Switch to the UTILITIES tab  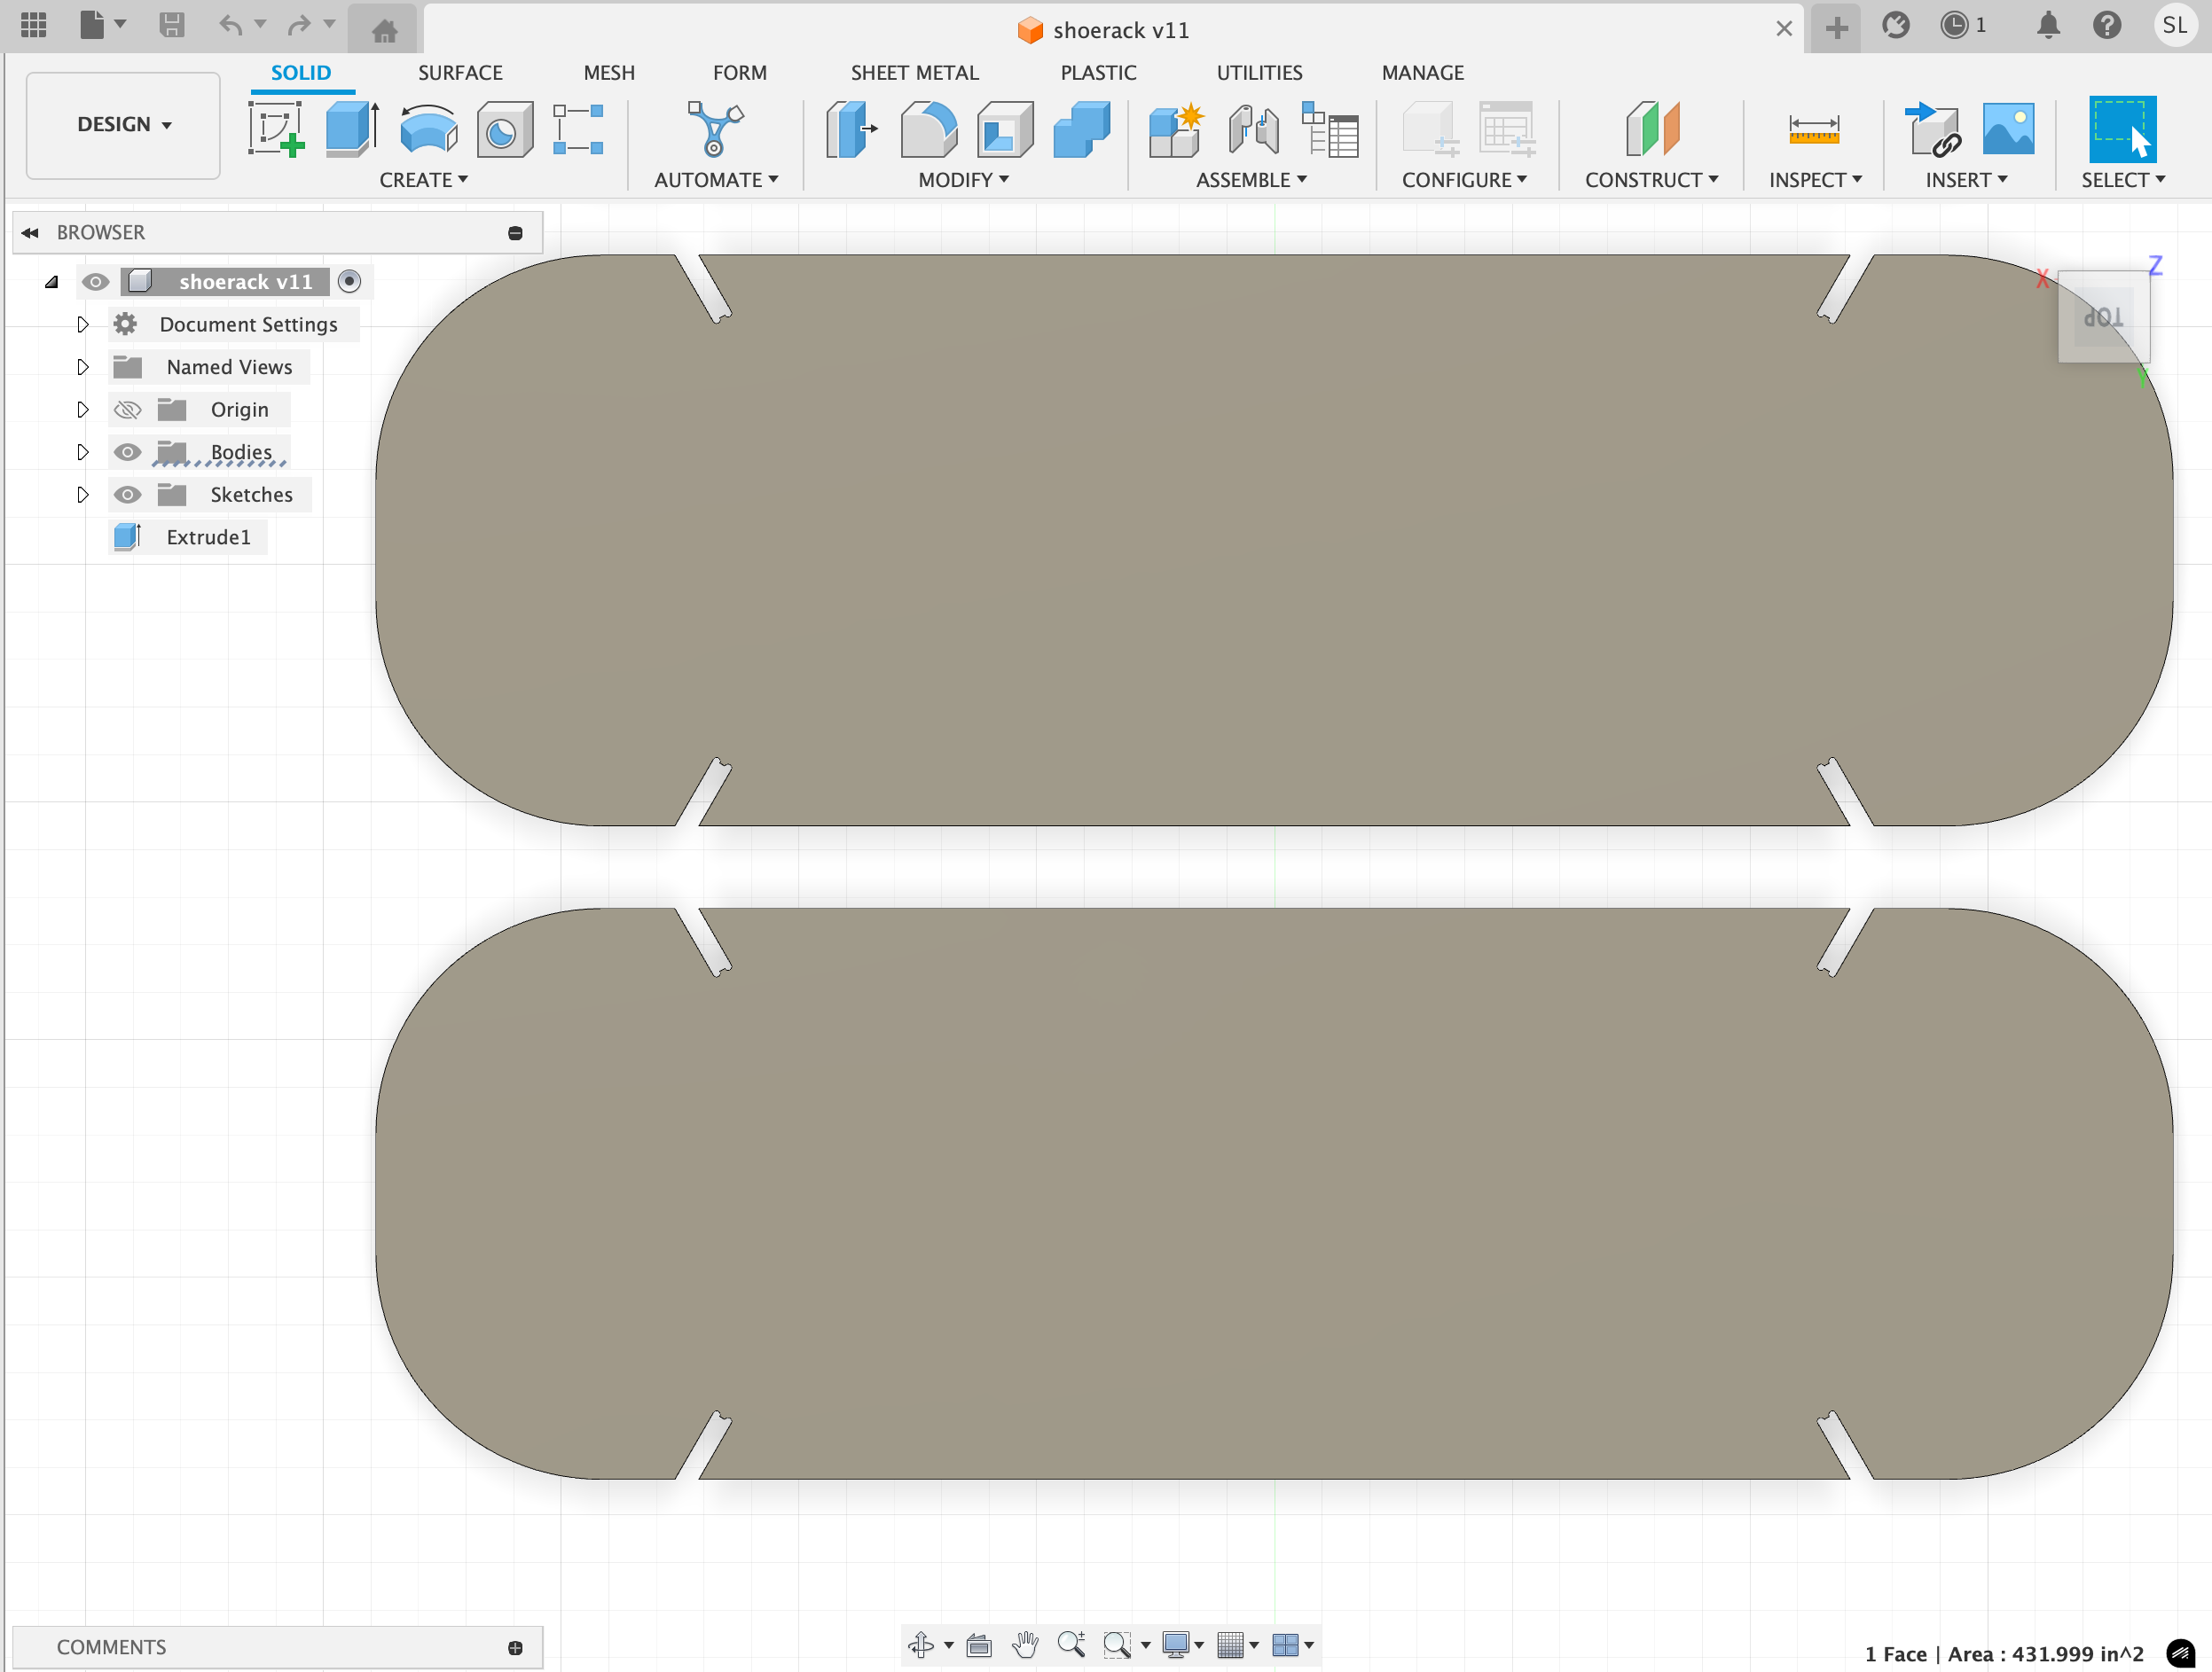tap(1259, 73)
